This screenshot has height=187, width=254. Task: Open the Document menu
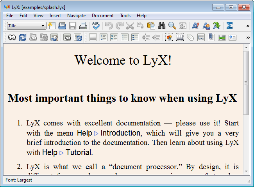pos(103,16)
